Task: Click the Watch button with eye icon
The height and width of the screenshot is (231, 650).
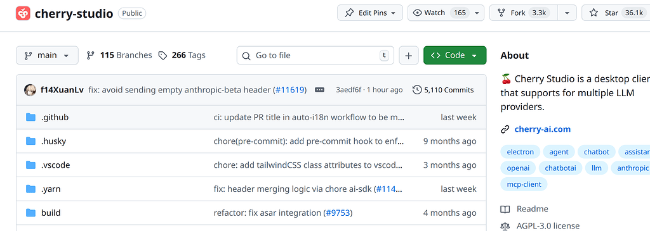Action: coord(439,13)
